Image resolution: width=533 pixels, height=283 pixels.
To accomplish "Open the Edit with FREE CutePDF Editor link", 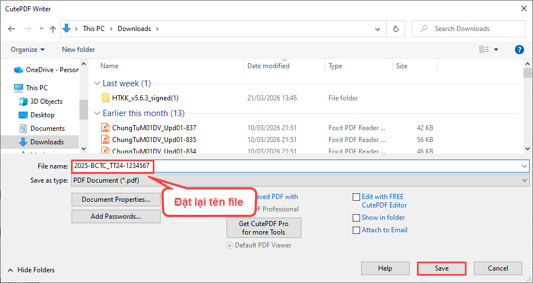I will pos(384,201).
